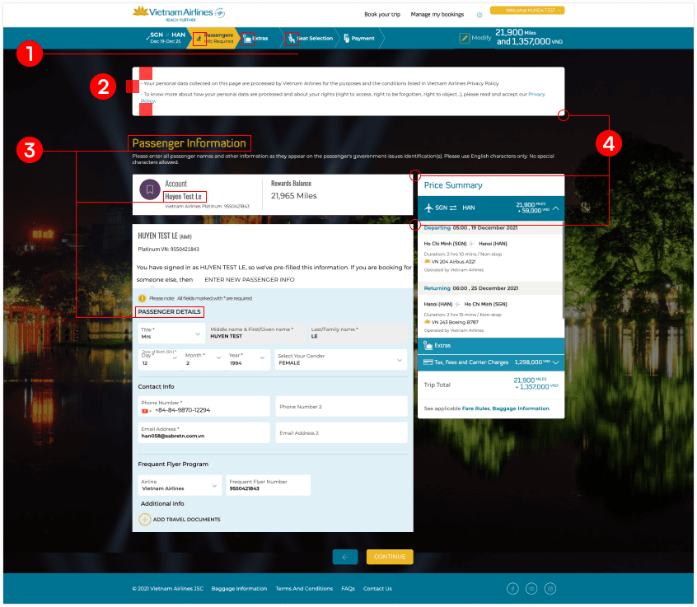Select the Passengers step label

click(219, 35)
